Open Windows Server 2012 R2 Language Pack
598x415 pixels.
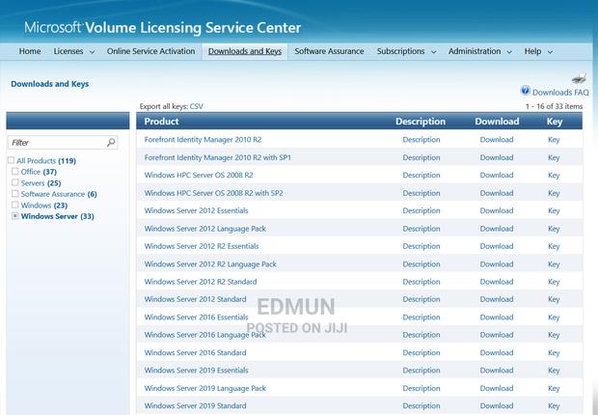click(x=210, y=264)
